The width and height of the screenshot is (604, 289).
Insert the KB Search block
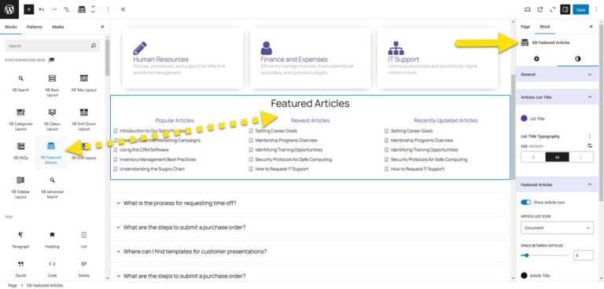tap(20, 82)
